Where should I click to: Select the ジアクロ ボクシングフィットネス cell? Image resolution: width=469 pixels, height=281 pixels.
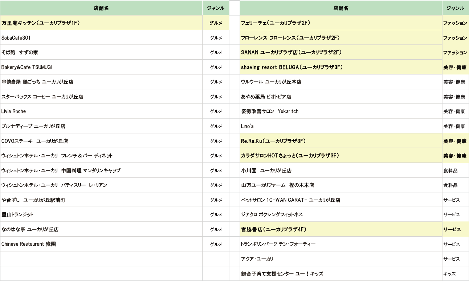[341, 214]
